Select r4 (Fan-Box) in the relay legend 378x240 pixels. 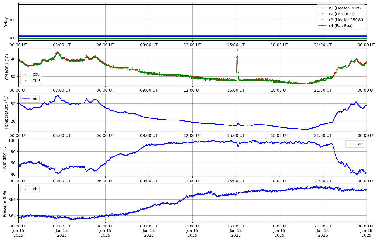[x=341, y=26]
